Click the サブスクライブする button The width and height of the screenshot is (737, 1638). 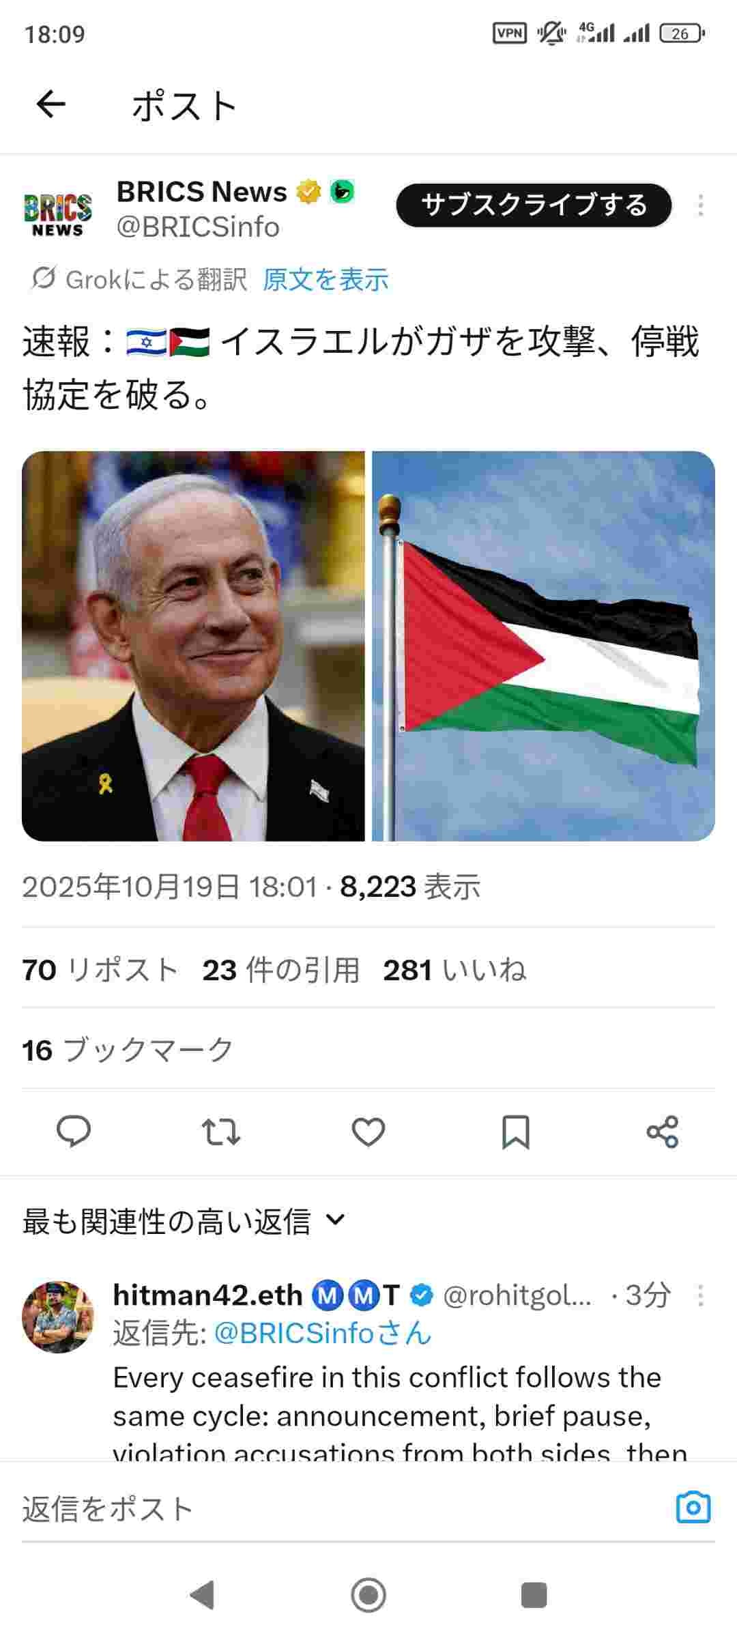click(534, 205)
